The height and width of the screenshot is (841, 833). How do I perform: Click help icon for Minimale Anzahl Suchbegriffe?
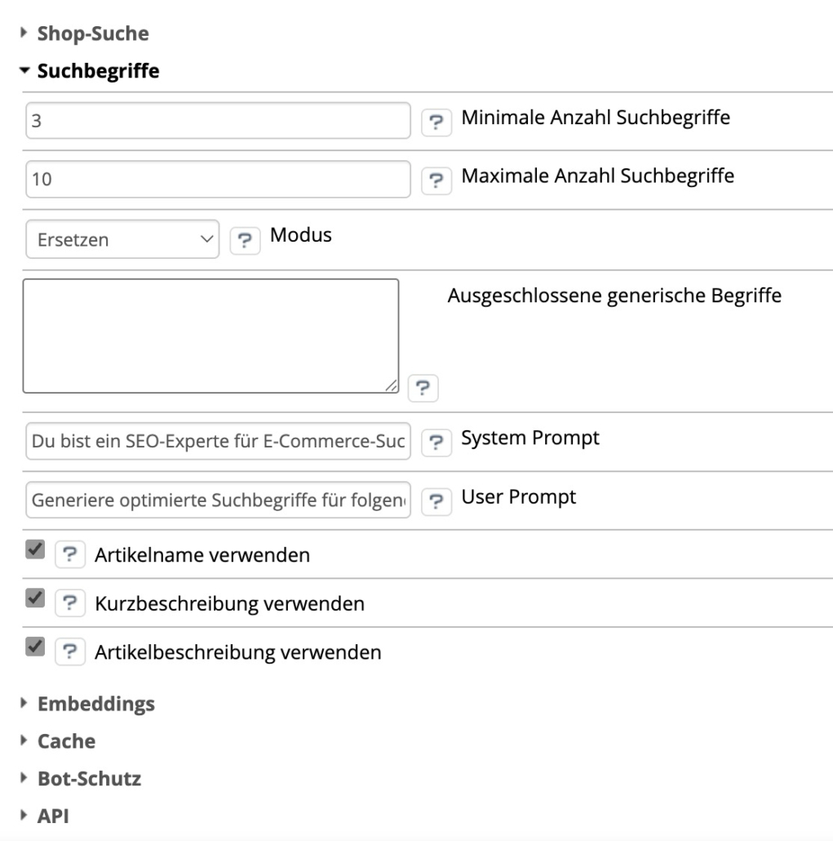[x=437, y=122]
